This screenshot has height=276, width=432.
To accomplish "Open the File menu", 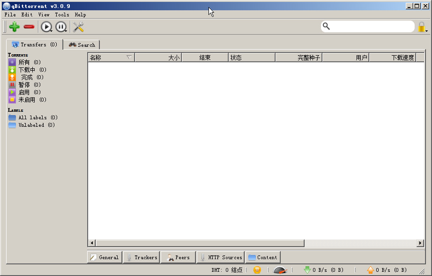I will (x=10, y=15).
